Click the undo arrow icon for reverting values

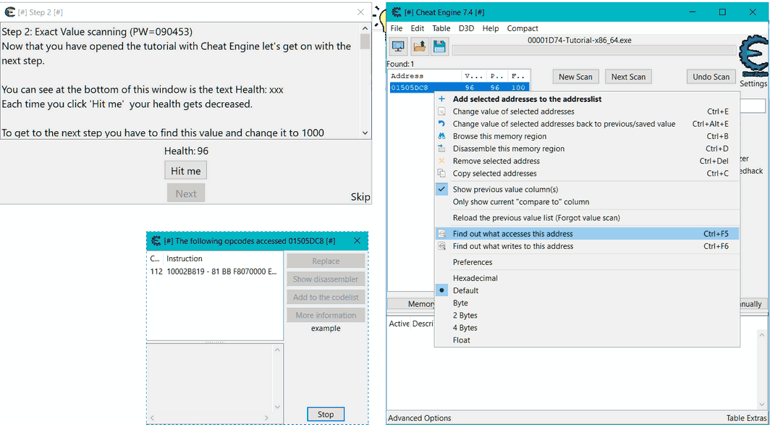click(441, 123)
